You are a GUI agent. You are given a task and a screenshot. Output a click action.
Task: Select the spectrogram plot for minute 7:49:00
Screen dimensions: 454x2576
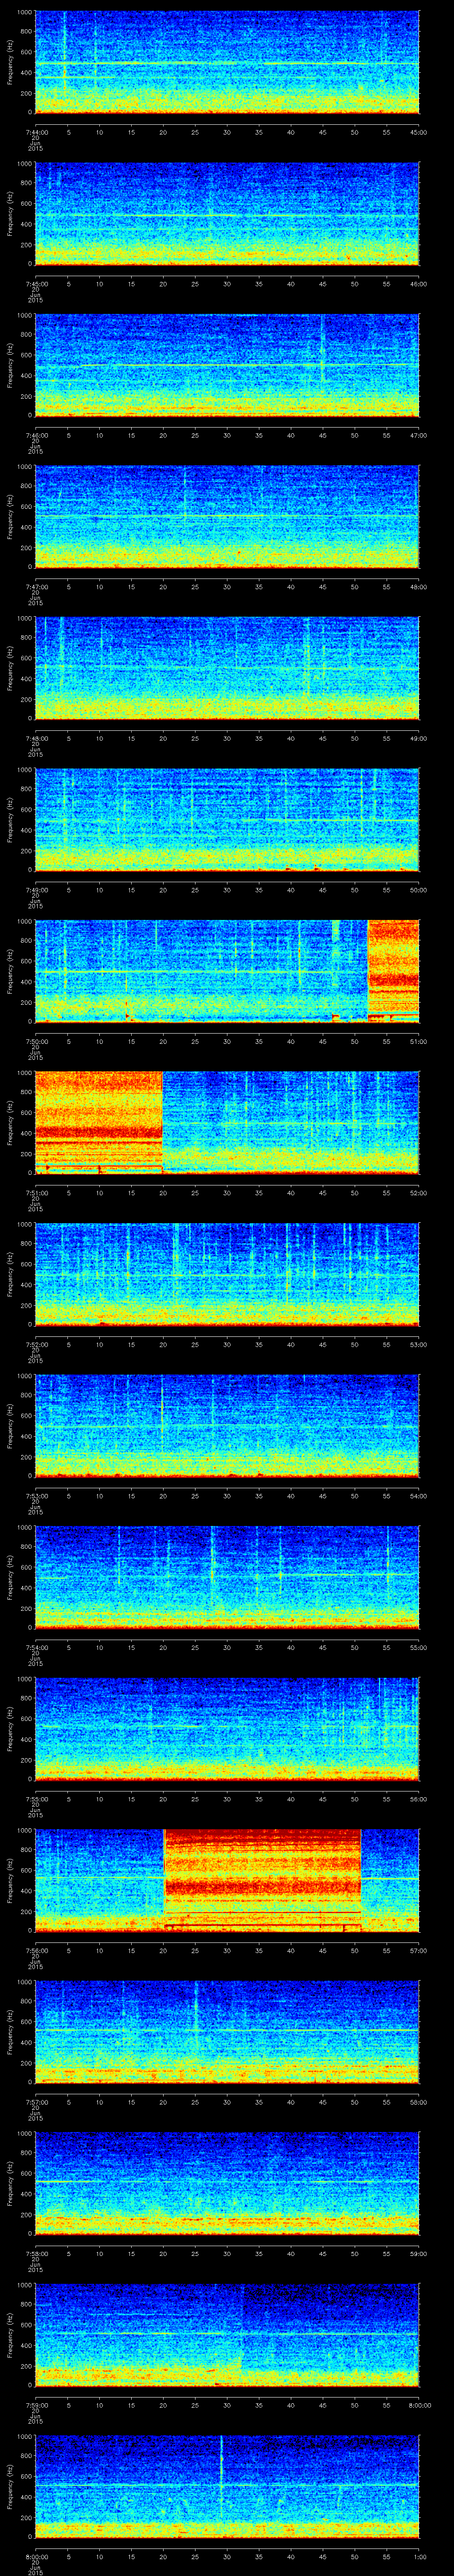tap(227, 820)
